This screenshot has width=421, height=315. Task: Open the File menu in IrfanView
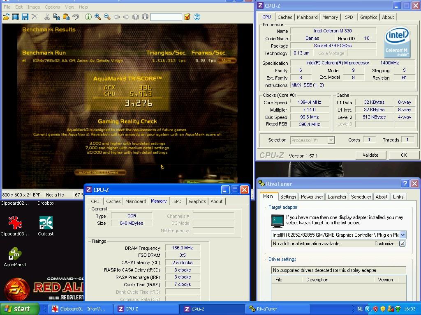(7, 7)
